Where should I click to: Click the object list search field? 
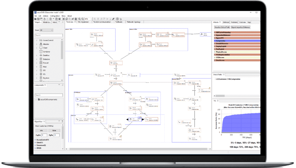pos(49,35)
